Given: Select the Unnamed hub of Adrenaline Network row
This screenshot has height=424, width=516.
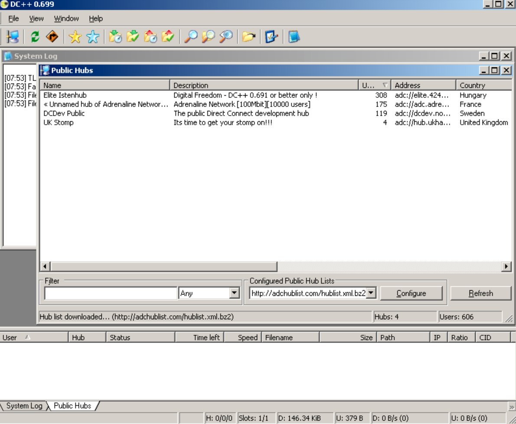Looking at the screenshot, I should tap(275, 104).
